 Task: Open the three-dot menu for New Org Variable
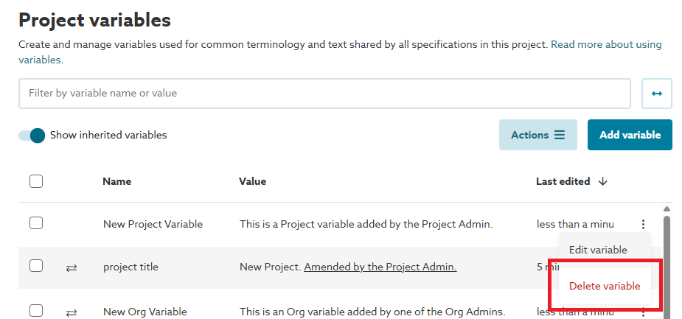(643, 312)
